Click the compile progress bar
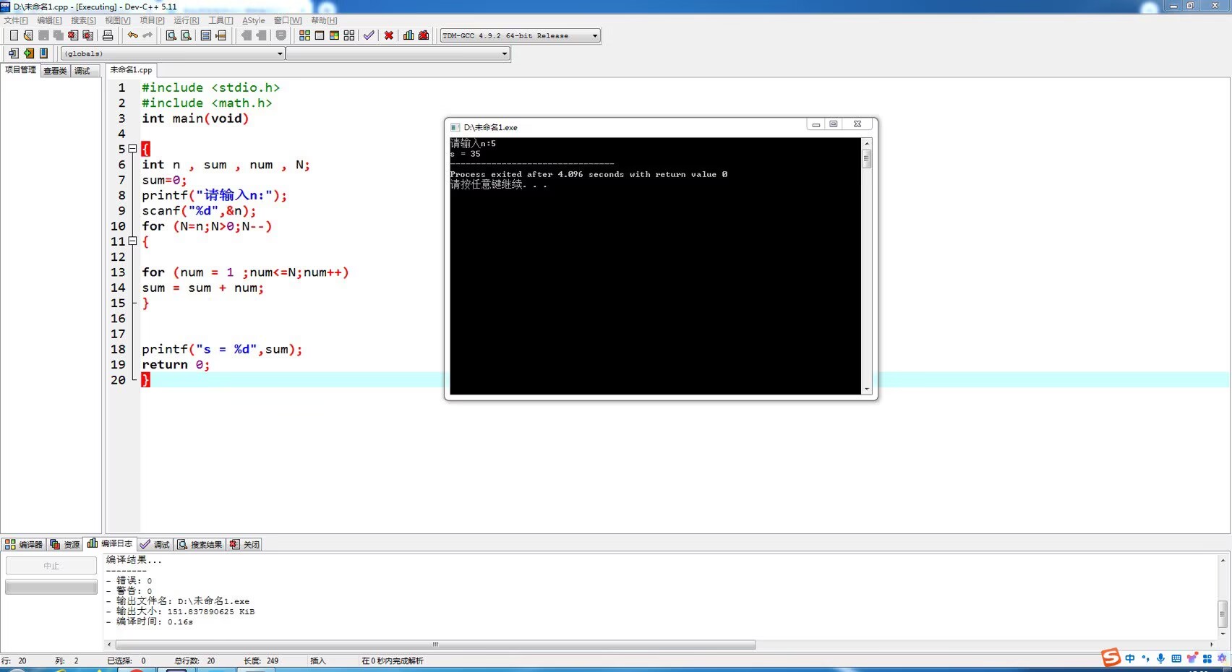 tap(51, 587)
